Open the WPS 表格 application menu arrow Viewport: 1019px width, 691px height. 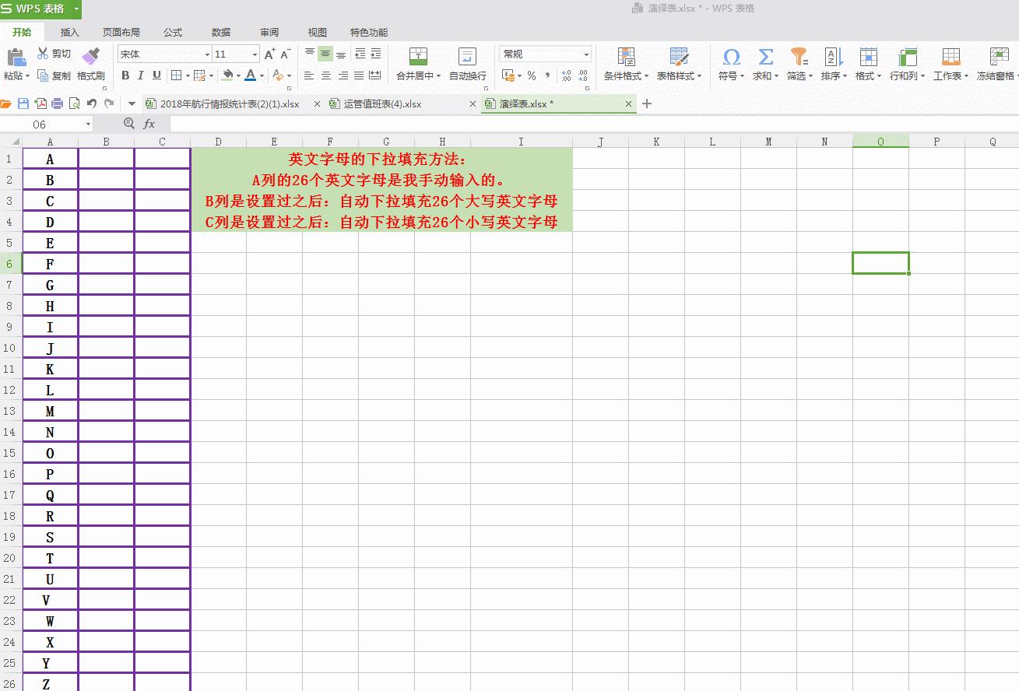[76, 9]
